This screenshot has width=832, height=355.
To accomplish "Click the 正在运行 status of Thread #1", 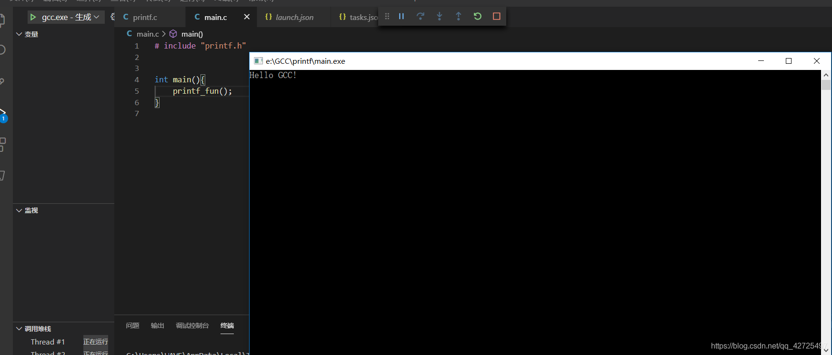I will (x=96, y=342).
